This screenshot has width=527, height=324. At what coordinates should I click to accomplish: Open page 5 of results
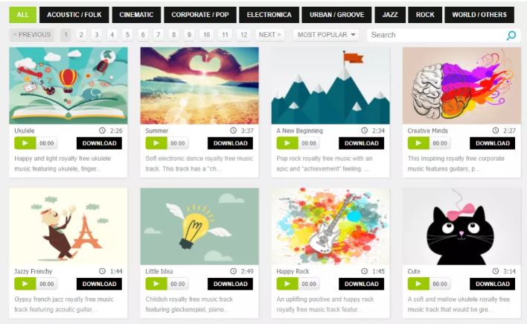pos(127,35)
